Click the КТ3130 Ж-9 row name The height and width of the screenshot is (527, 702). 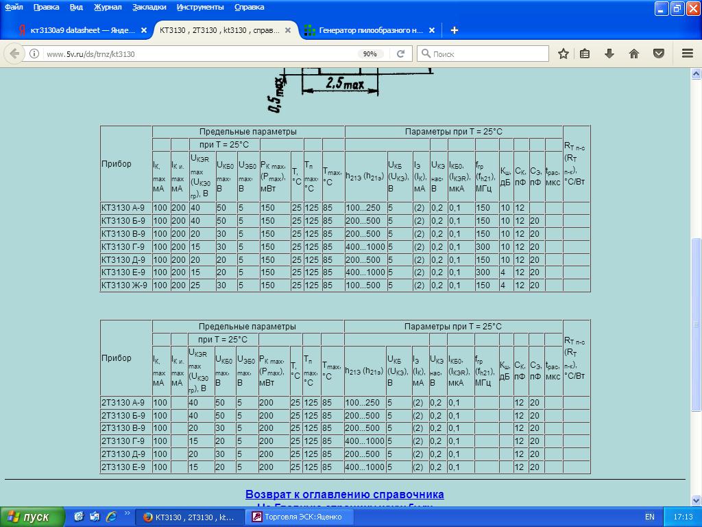[x=124, y=285]
